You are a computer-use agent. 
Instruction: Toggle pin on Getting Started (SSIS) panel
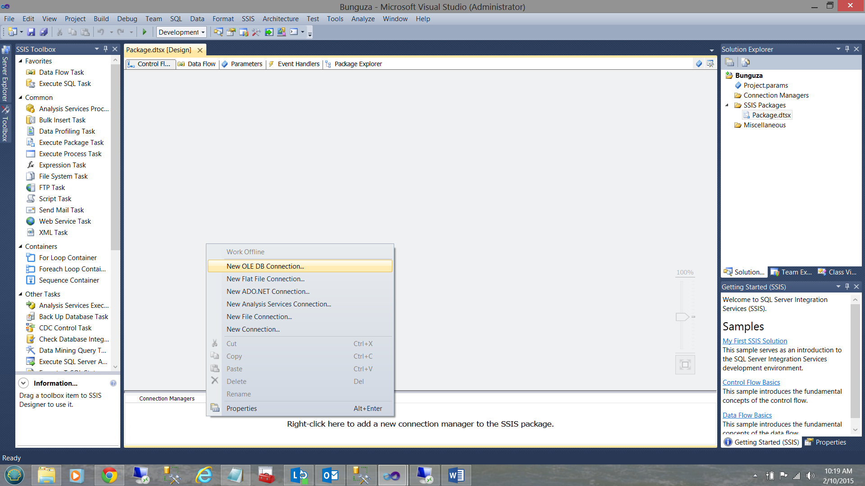tap(847, 287)
